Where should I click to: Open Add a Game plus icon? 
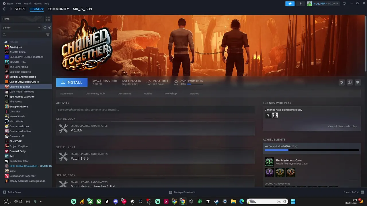[x=4, y=192]
